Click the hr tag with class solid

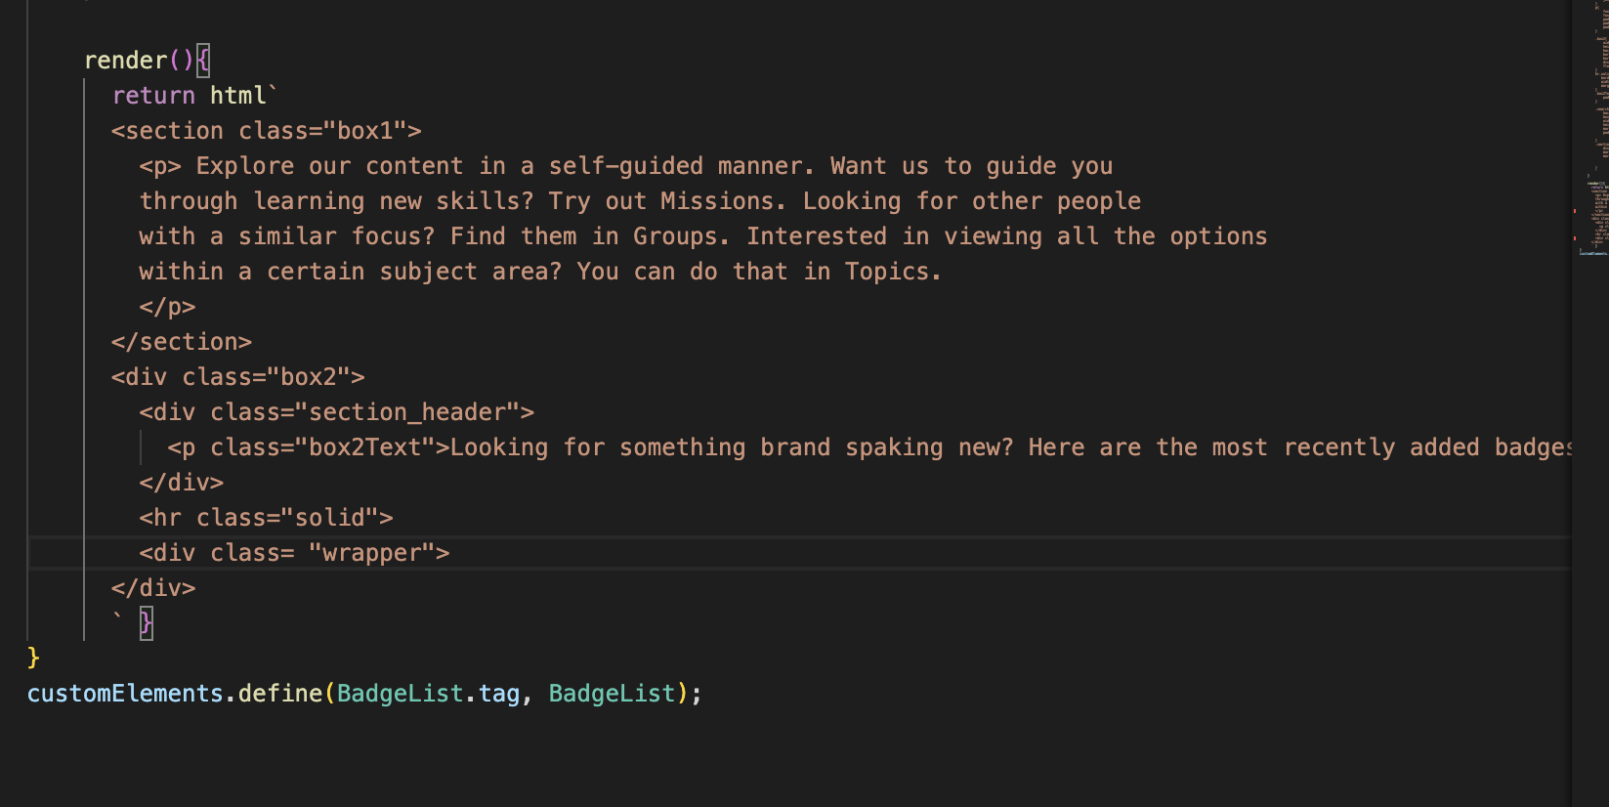[266, 518]
